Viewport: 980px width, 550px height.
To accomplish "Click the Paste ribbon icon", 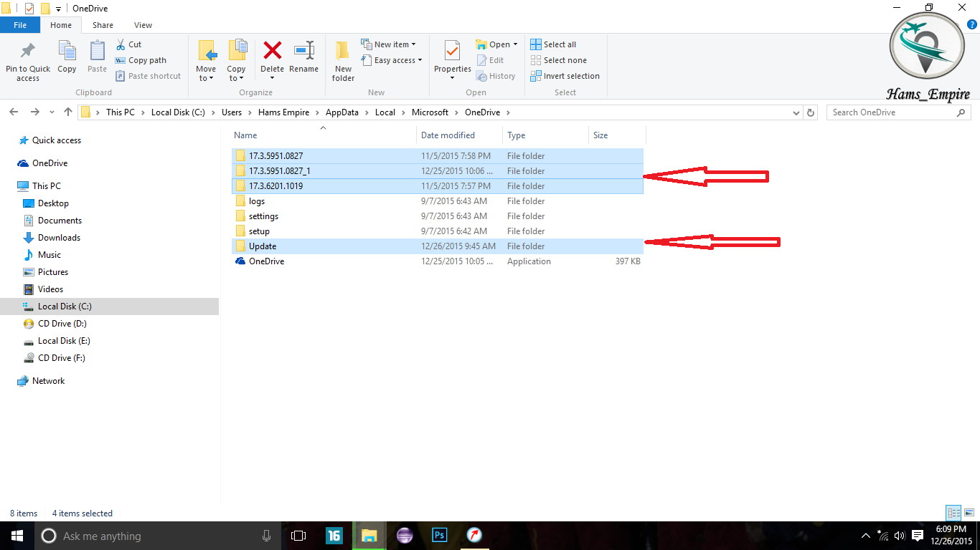I will click(x=97, y=57).
